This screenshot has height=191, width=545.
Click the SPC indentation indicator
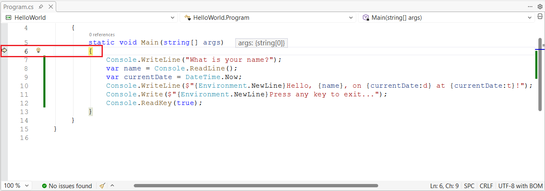[469, 186]
